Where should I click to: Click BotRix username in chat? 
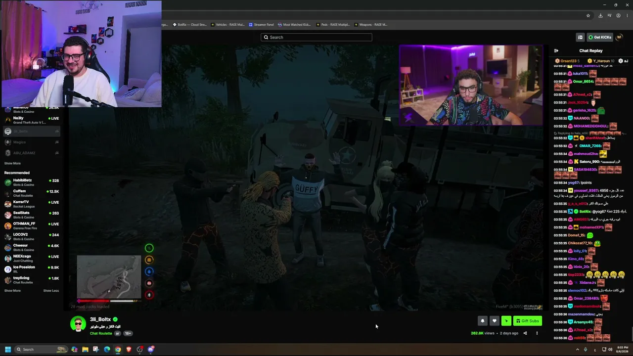pos(586,212)
